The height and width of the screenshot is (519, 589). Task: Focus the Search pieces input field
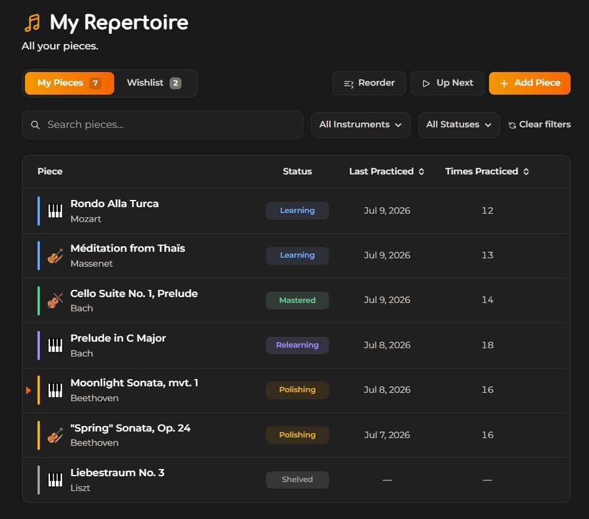click(162, 125)
